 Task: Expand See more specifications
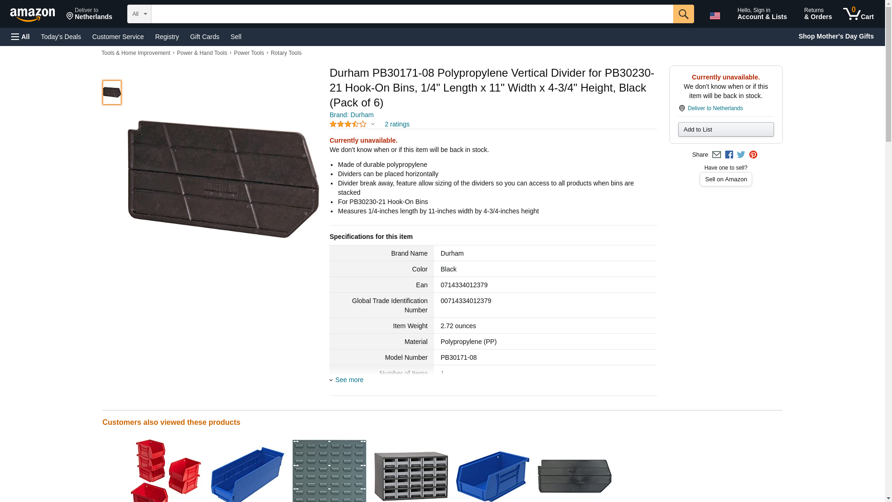tap(347, 380)
